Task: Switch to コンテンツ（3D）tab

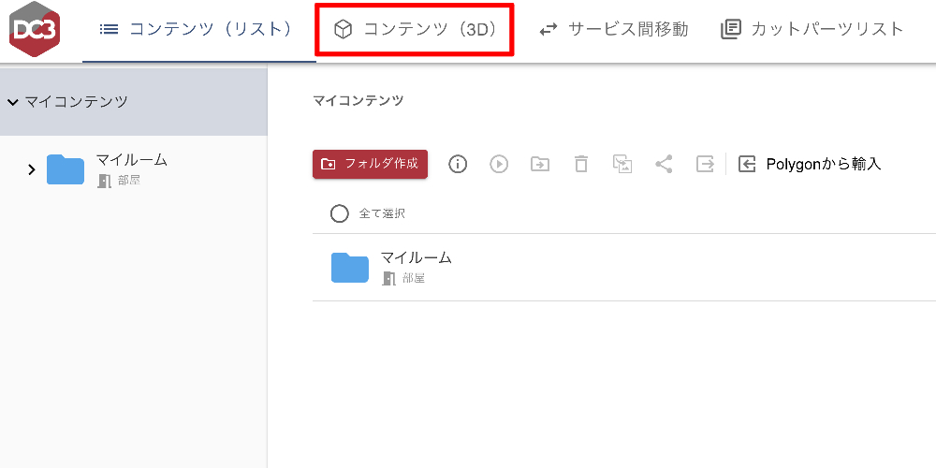Action: tap(415, 29)
